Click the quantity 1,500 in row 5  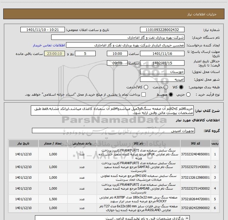click(53, 199)
